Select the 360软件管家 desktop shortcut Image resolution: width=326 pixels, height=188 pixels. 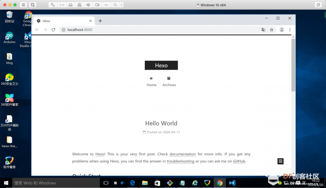10,100
